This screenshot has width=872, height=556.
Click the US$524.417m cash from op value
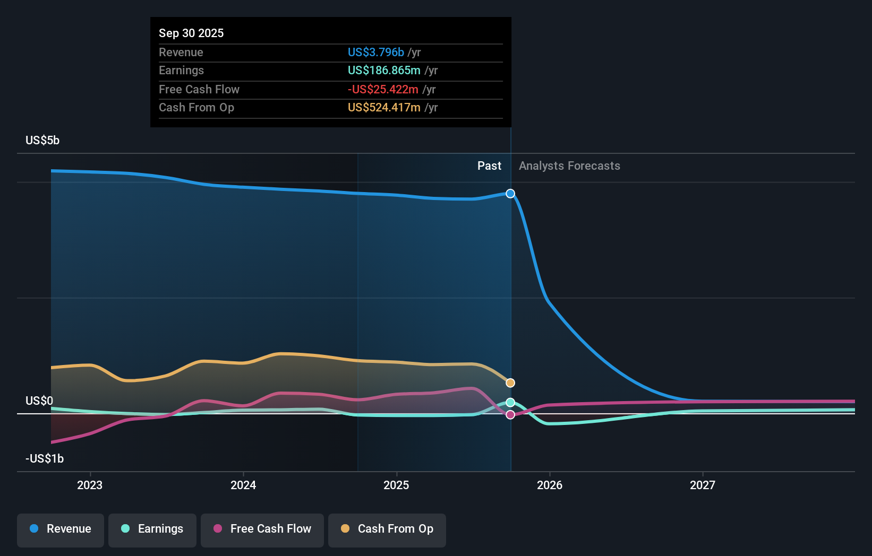384,108
